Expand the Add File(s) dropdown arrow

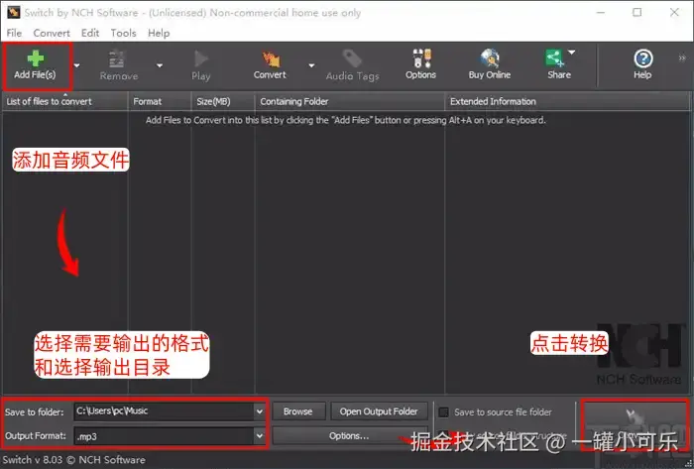(x=77, y=65)
